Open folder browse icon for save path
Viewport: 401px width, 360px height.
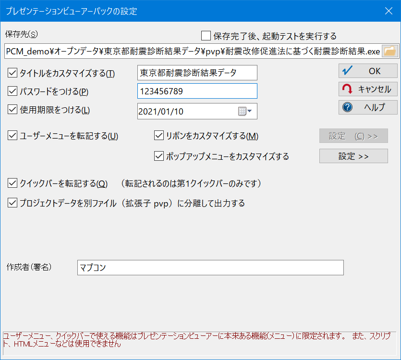click(390, 51)
